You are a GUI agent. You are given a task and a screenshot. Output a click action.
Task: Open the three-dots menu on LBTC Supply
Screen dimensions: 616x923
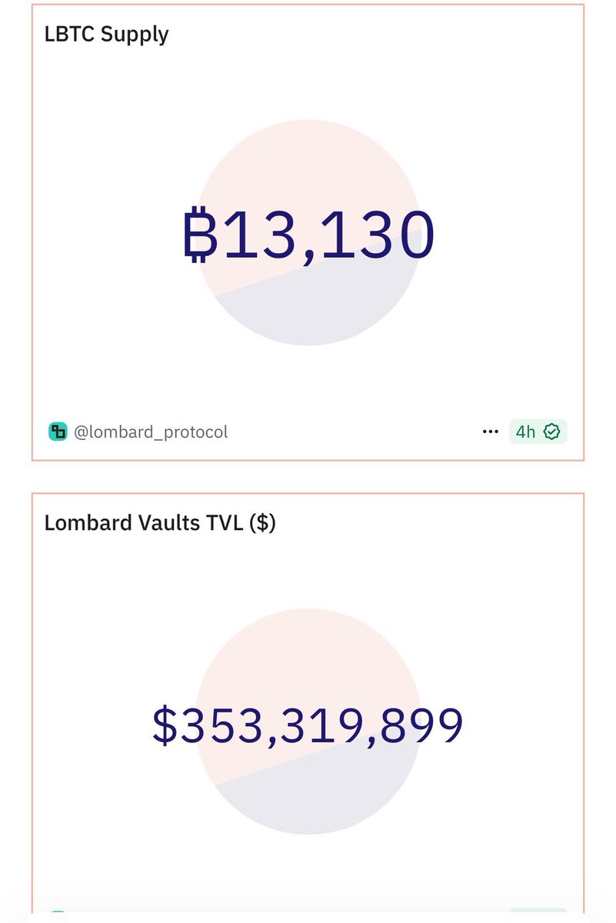point(490,432)
